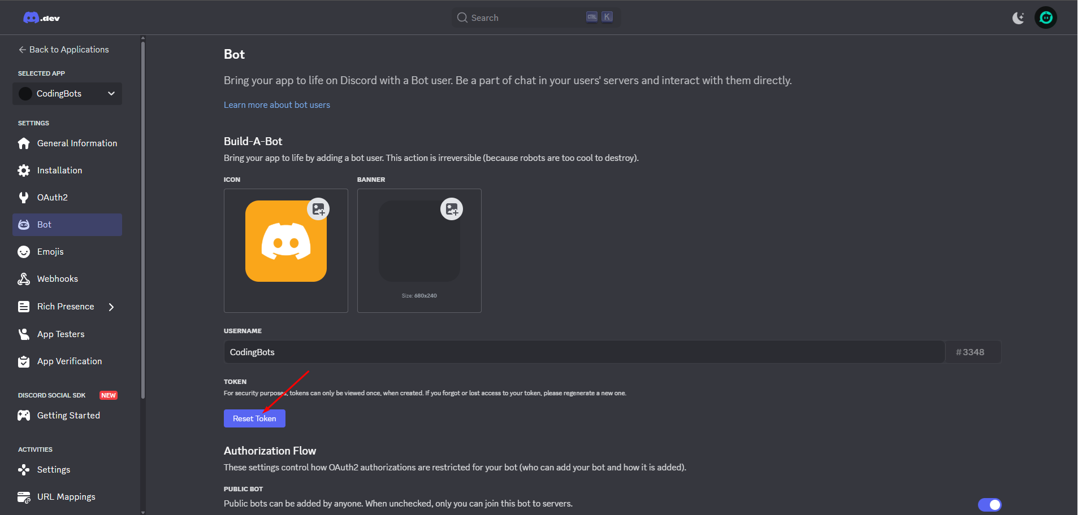The image size is (1078, 515).
Task: Open the Webhooks page
Action: [x=67, y=279]
